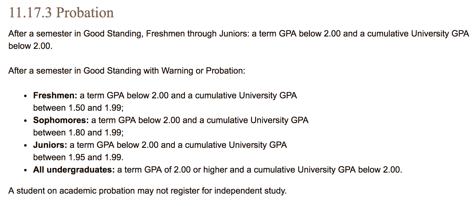This screenshot has height=206, width=475.
Task: Click the line ending "with Warning or Probation:"
Action: 126,71
